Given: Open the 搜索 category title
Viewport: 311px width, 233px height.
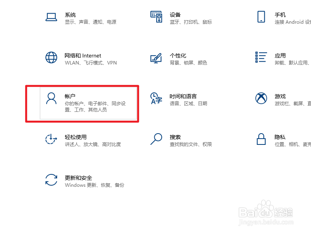Looking at the screenshot, I should pyautogui.click(x=175, y=137).
